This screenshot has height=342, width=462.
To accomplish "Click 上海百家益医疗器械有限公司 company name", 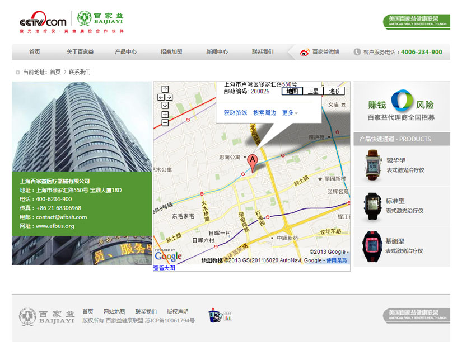I will [55, 181].
